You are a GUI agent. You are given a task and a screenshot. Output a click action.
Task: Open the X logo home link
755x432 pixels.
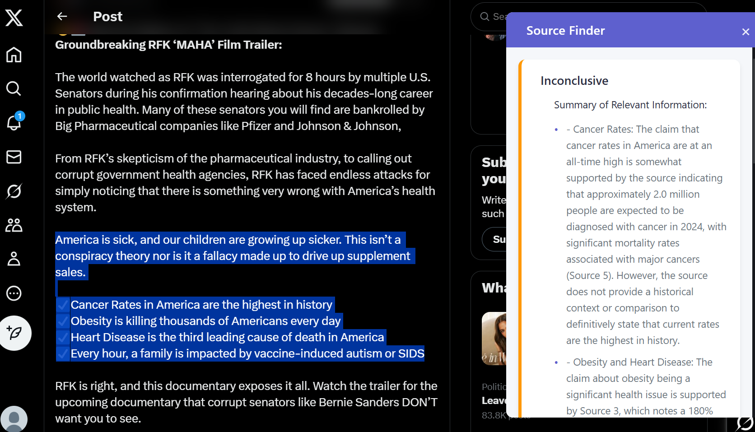(14, 18)
